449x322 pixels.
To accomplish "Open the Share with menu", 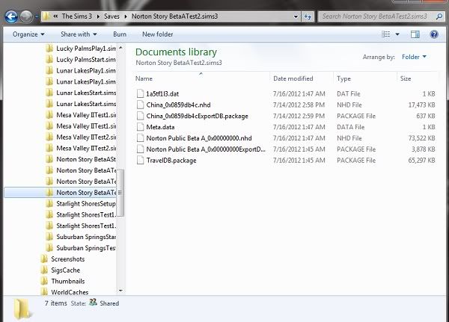I will (79, 34).
